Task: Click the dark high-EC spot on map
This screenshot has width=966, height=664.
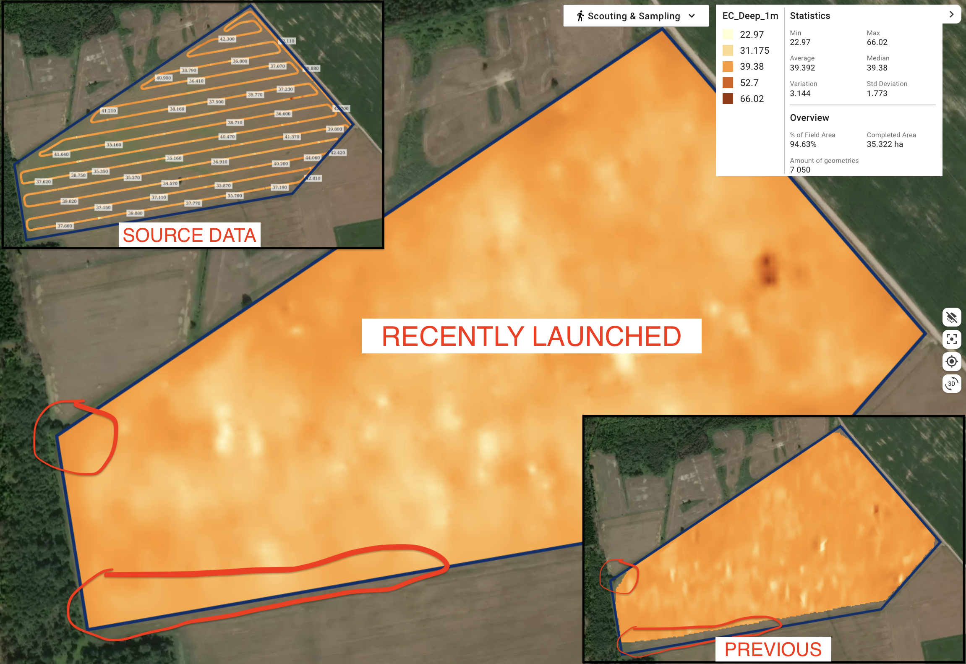Action: click(768, 269)
